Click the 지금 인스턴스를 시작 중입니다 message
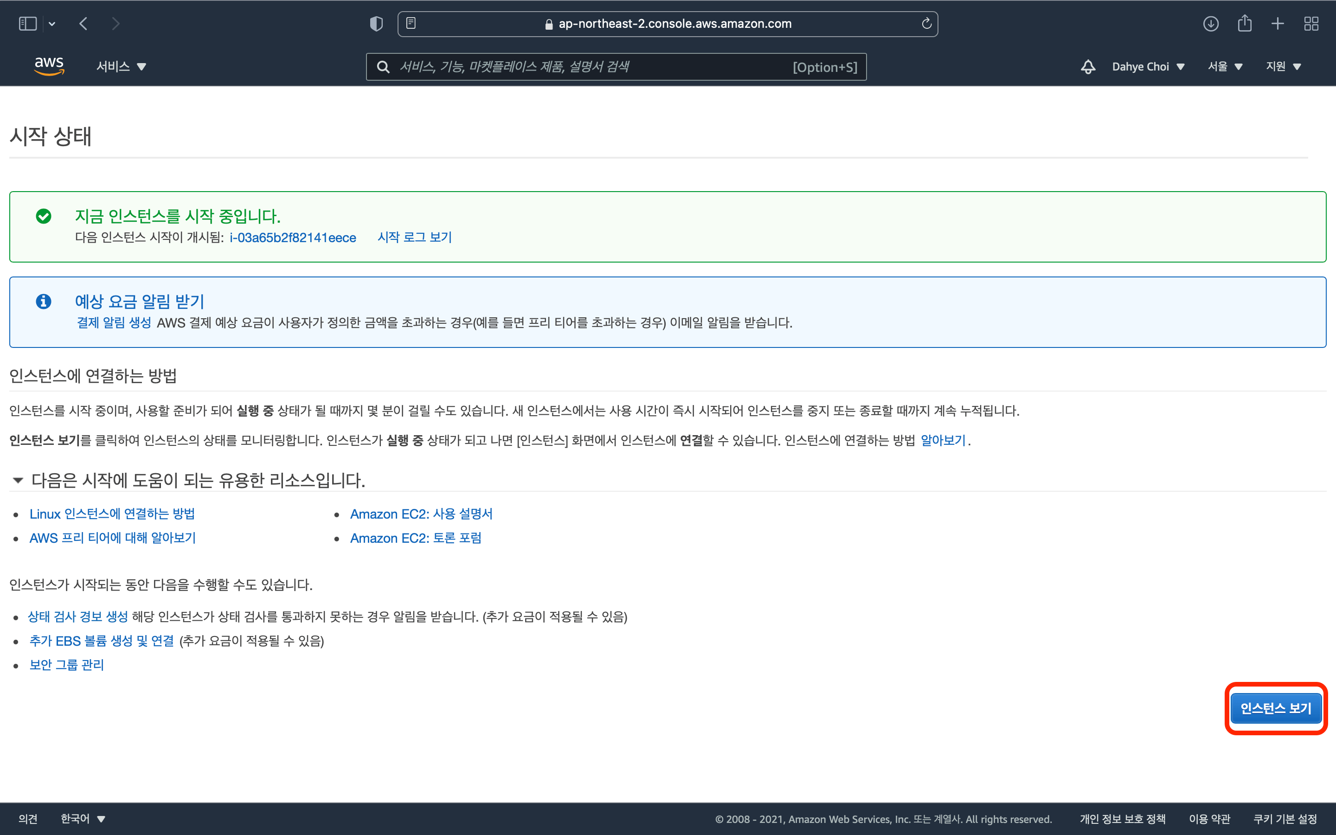 (178, 216)
